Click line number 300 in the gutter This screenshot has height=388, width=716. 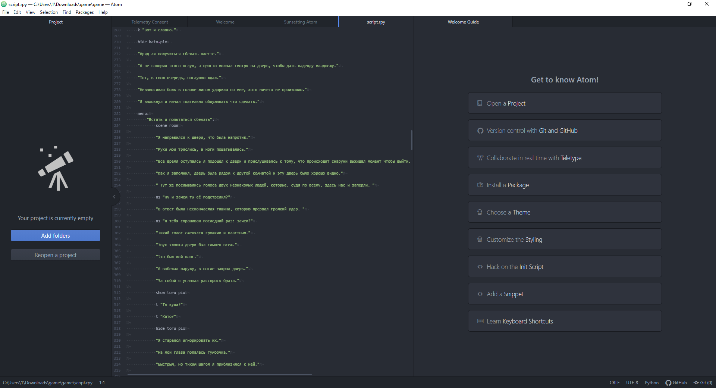point(117,221)
